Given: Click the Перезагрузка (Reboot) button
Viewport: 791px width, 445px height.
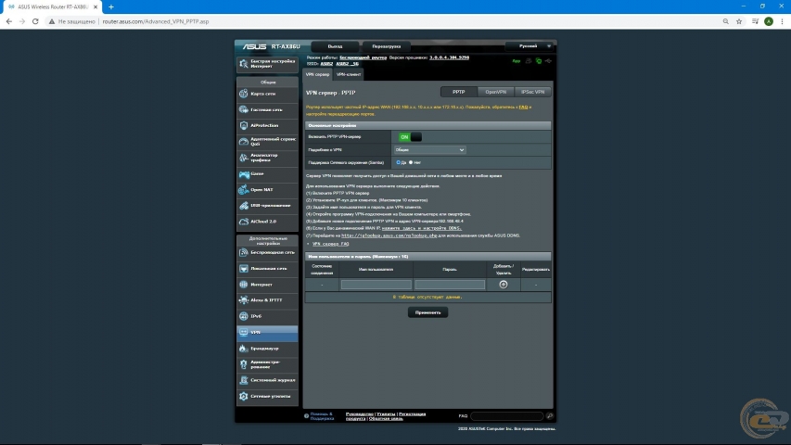Looking at the screenshot, I should tap(387, 46).
